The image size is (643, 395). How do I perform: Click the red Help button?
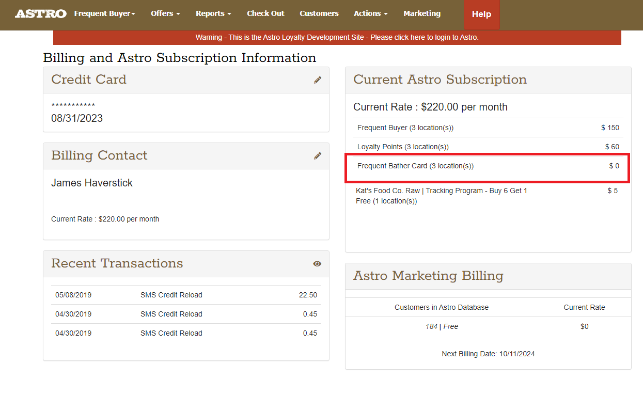(481, 14)
